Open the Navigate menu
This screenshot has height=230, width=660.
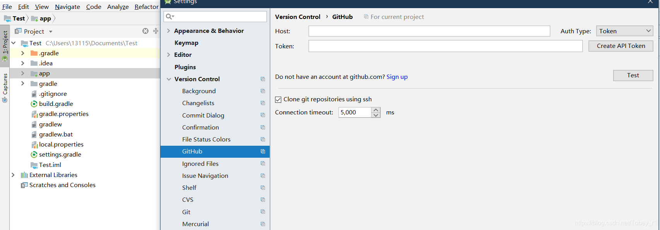point(67,7)
